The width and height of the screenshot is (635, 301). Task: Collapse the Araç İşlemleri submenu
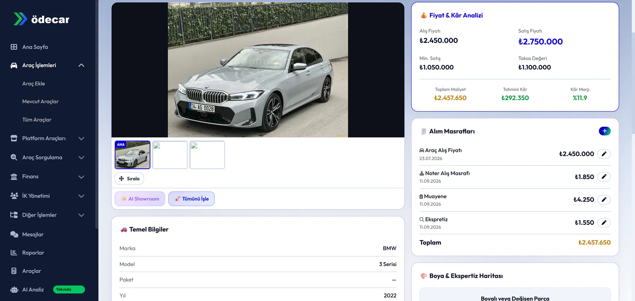click(x=81, y=66)
